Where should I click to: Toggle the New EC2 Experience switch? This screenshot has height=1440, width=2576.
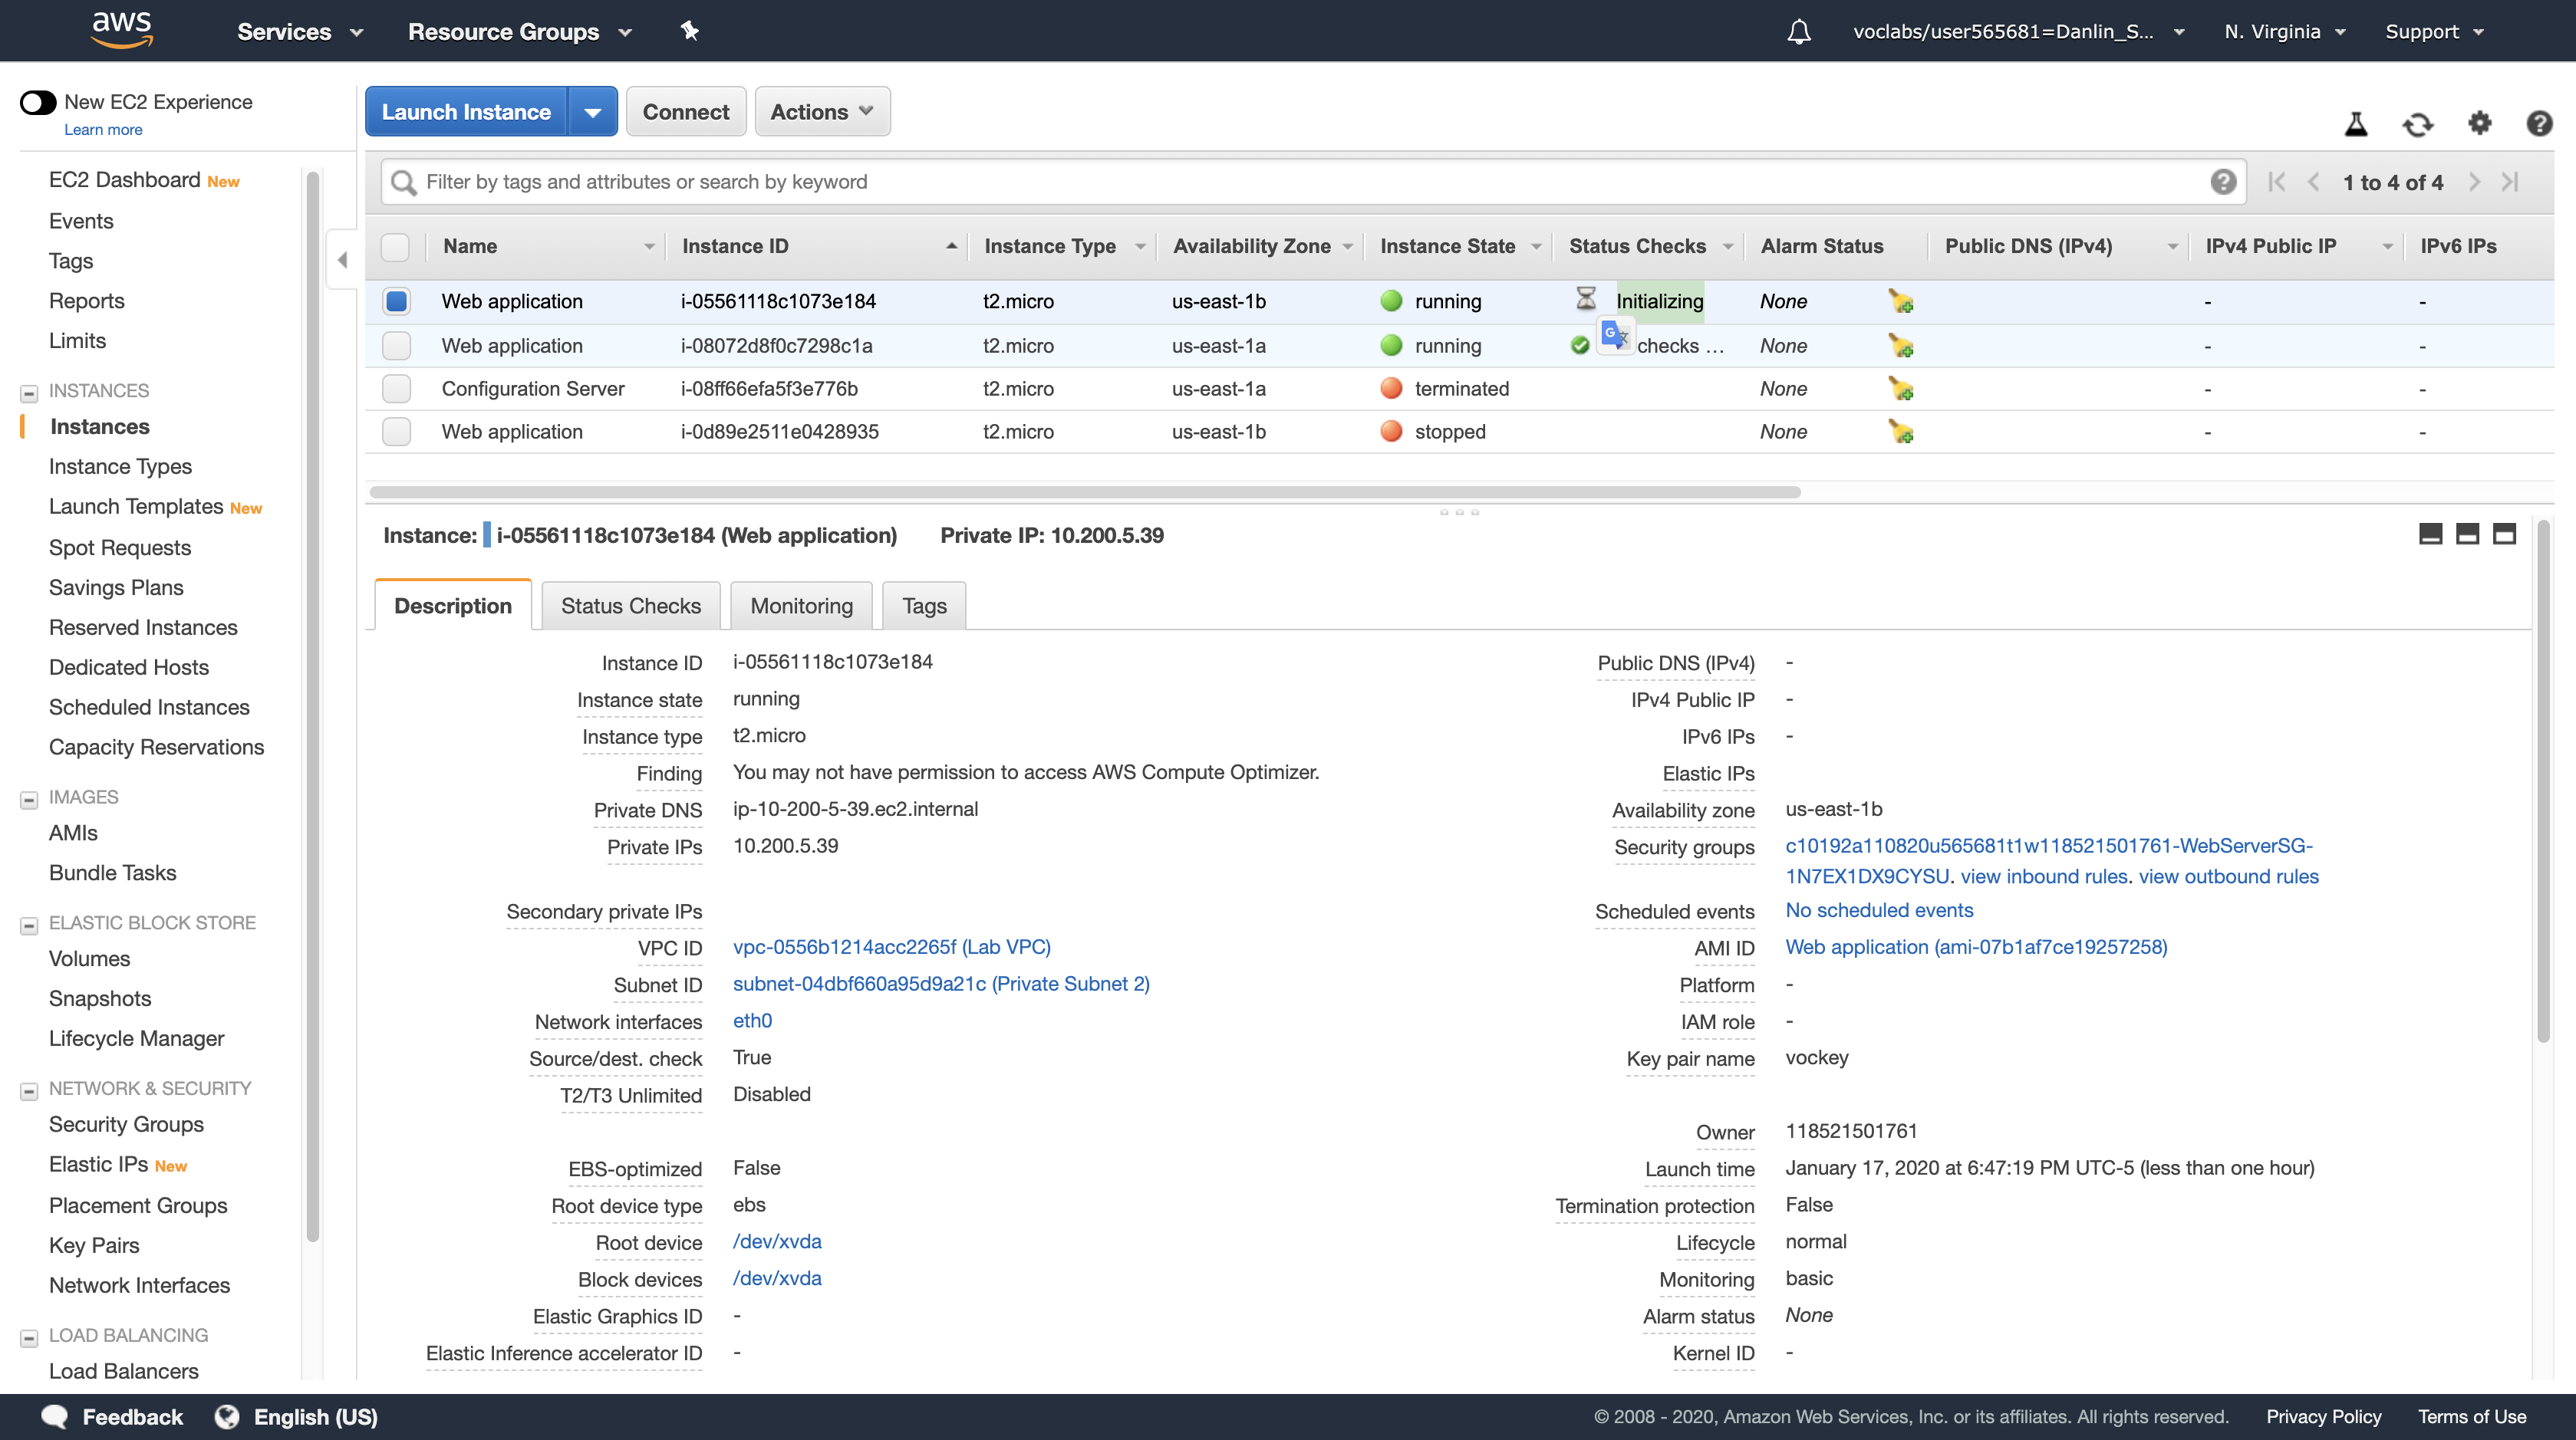click(38, 102)
